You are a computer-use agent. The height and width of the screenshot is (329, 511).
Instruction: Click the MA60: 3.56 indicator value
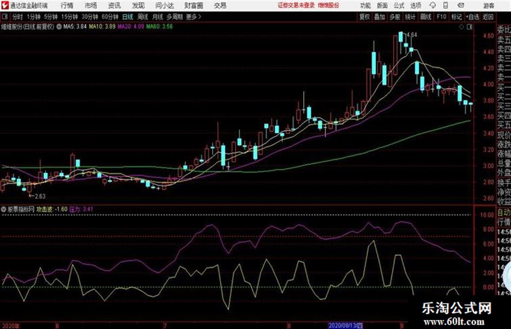point(160,26)
